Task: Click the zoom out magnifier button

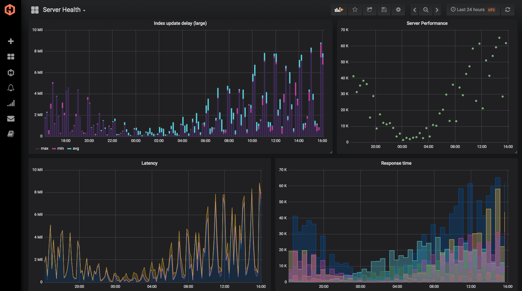Action: pyautogui.click(x=425, y=9)
